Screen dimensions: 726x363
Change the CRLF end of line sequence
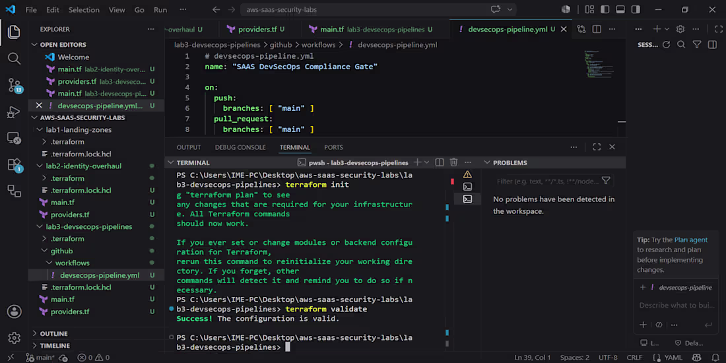634,358
